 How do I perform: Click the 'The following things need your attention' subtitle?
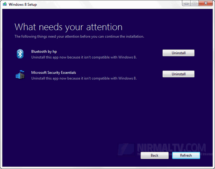[x=79, y=36]
